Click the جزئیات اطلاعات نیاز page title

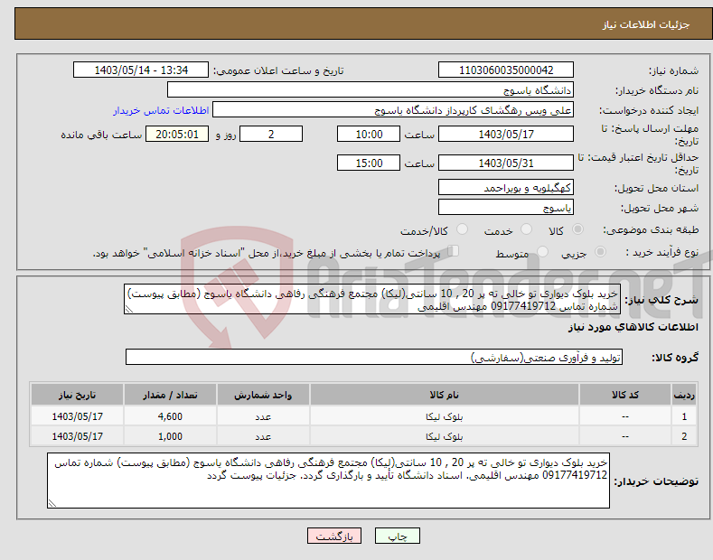(646, 24)
